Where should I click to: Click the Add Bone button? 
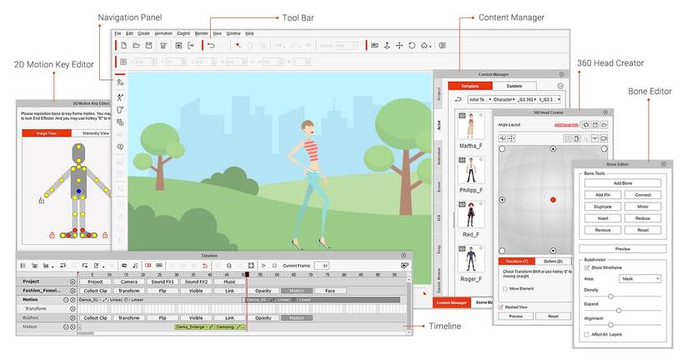(621, 182)
